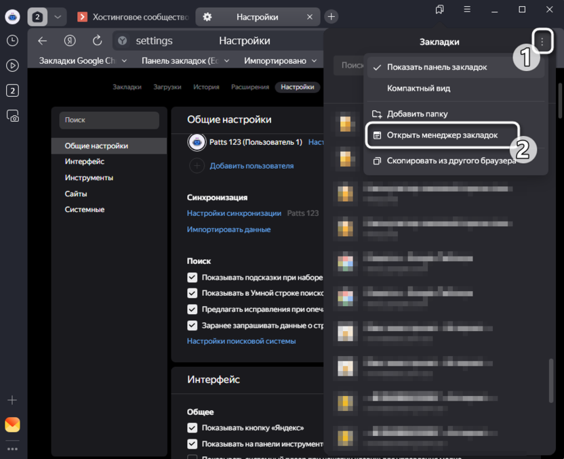Open the browser hamburger menu
This screenshot has width=564, height=459.
pyautogui.click(x=467, y=9)
